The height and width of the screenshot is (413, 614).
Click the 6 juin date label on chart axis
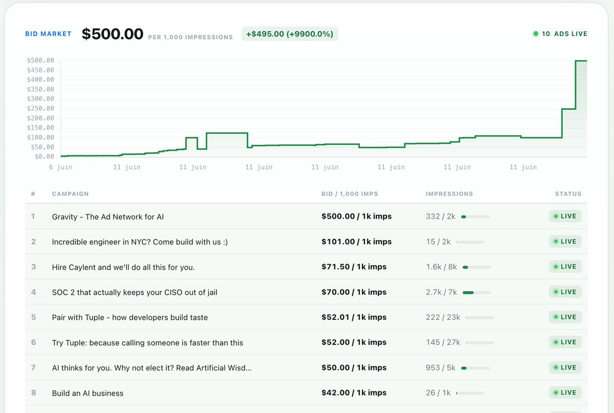[x=61, y=167]
